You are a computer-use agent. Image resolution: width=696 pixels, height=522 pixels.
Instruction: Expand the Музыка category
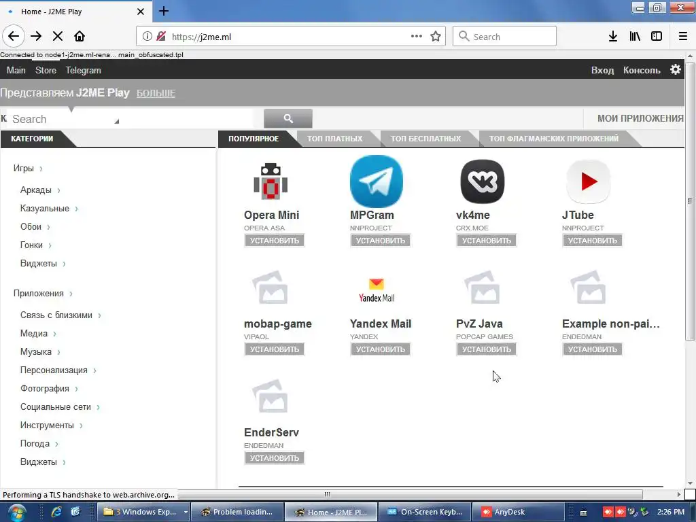click(40, 351)
